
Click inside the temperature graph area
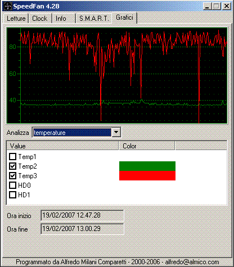click(117, 75)
